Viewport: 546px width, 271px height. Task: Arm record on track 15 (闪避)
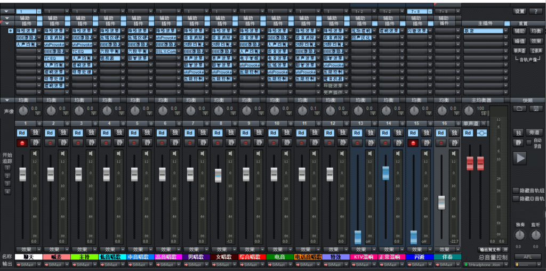tap(413, 143)
